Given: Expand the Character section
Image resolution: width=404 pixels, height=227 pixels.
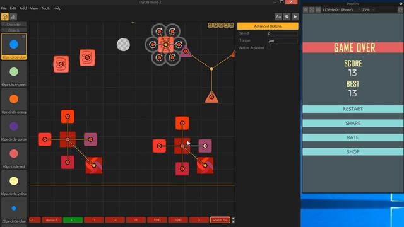Looking at the screenshot, I should 14,25.
